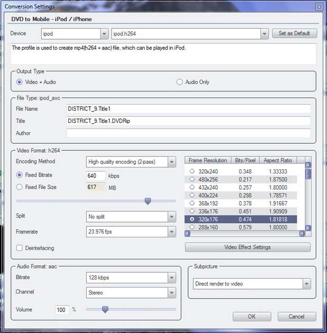Viewport: 327px width, 333px height.
Task: Select the Video + Audio output option
Action: click(20, 82)
